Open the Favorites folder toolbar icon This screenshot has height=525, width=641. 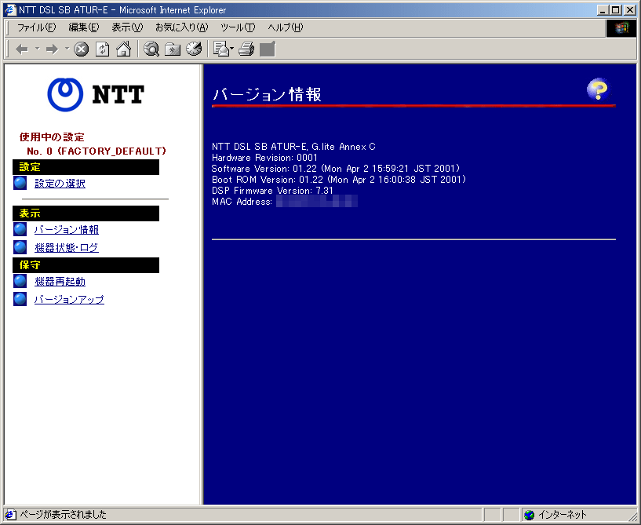(x=173, y=49)
